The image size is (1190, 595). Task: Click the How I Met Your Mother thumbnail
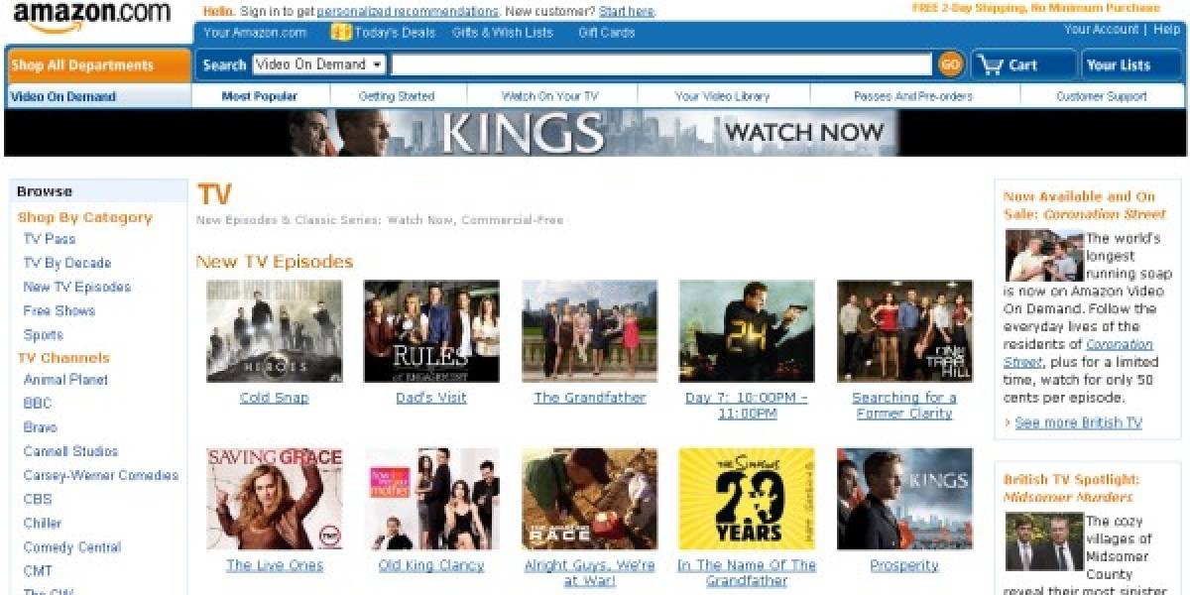431,499
